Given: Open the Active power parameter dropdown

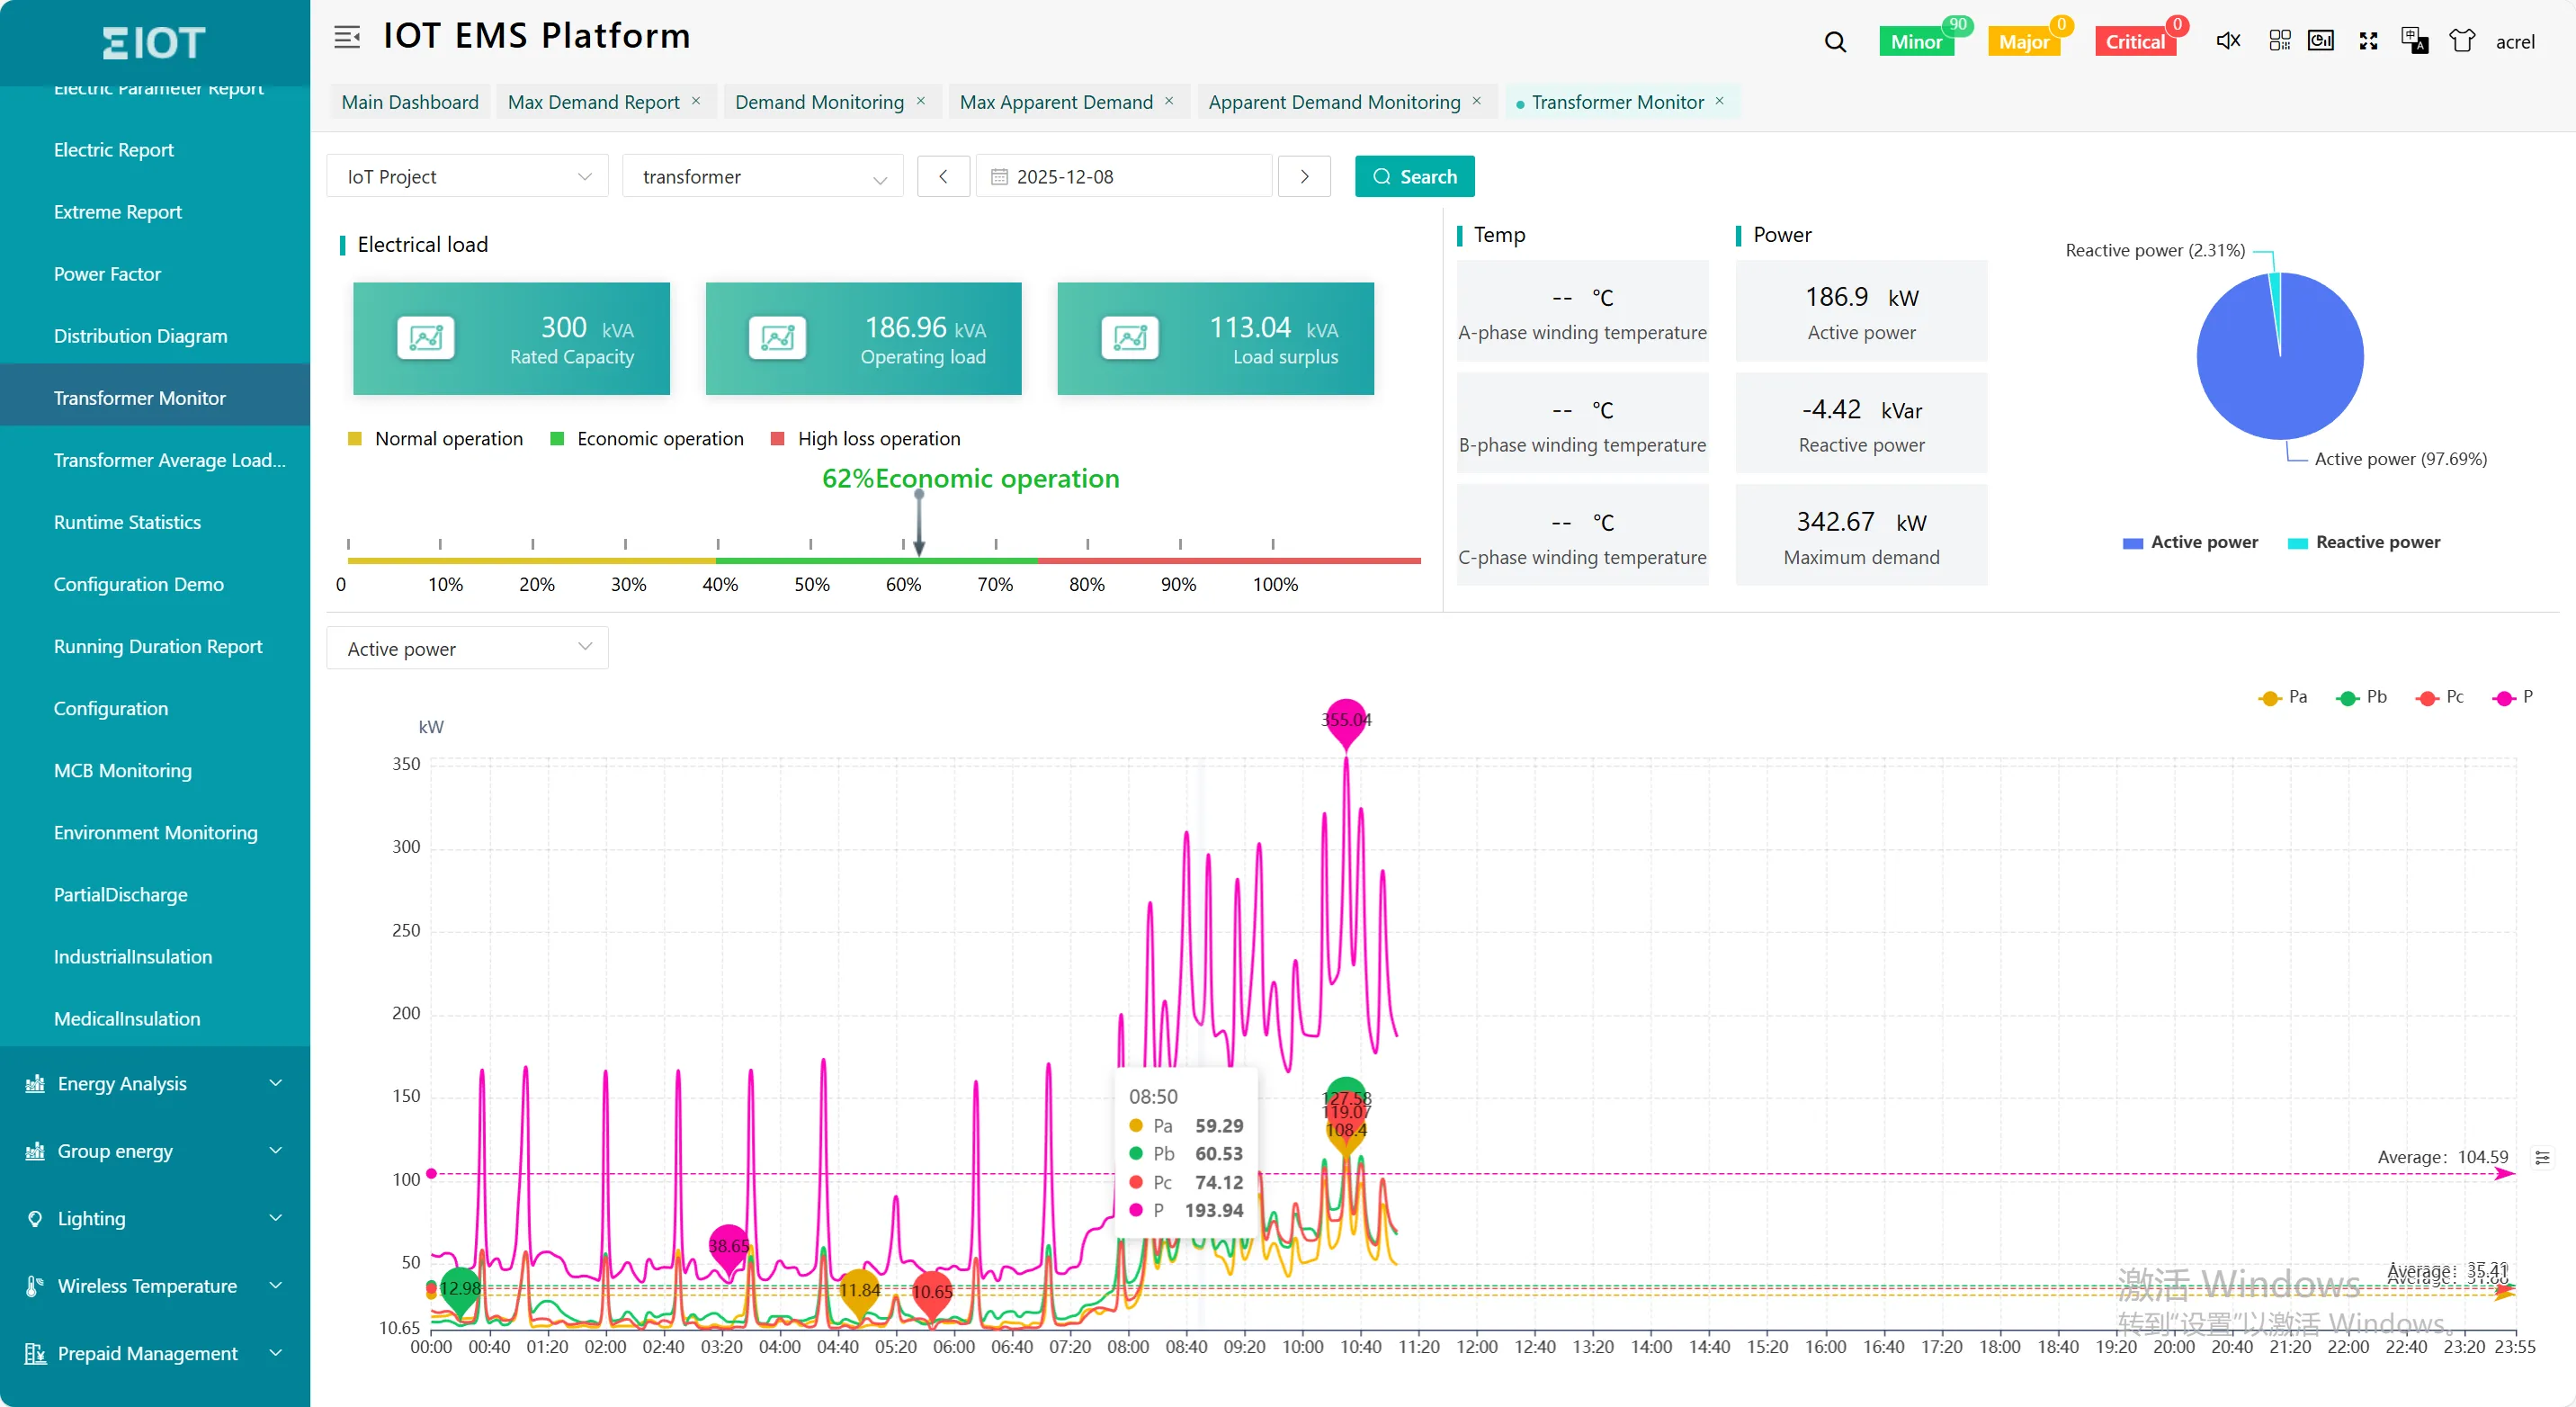Looking at the screenshot, I should click(x=467, y=649).
